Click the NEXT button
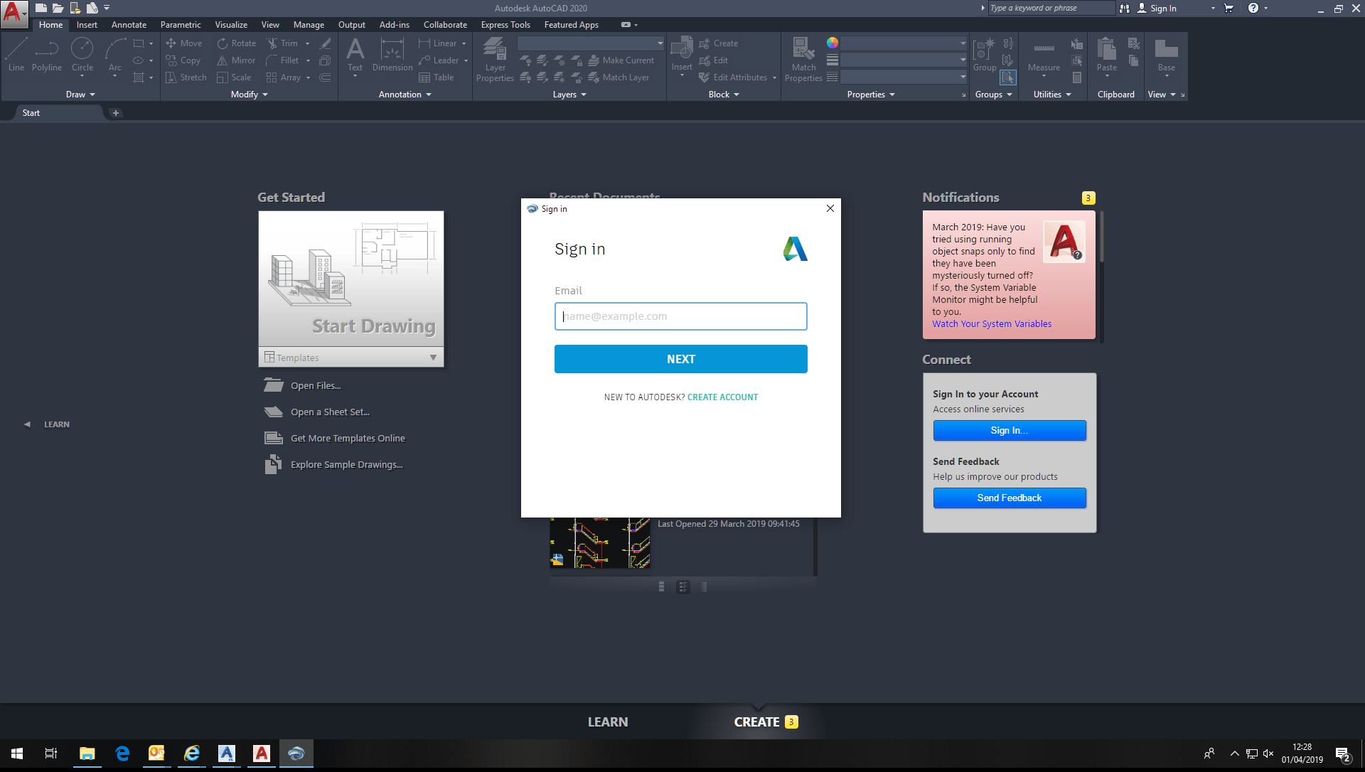Viewport: 1365px width, 772px height. click(680, 359)
